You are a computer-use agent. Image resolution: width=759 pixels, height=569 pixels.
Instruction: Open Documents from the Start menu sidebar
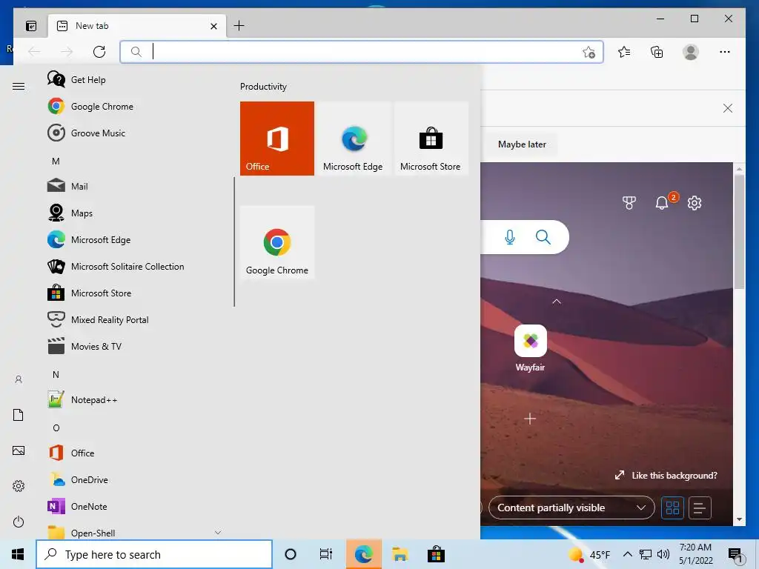pos(19,415)
